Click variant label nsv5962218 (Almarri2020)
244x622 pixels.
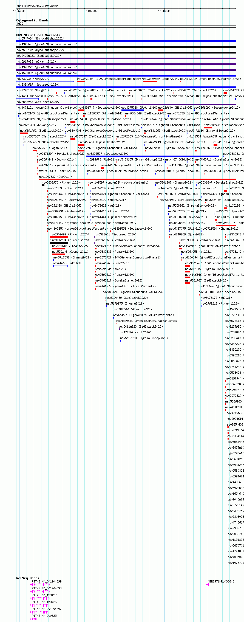click(220, 304)
